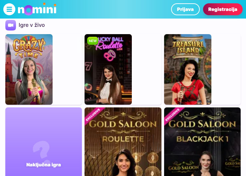Click the Crazy Time title logo
Viewport: 246px width, 176px height.
[29, 47]
